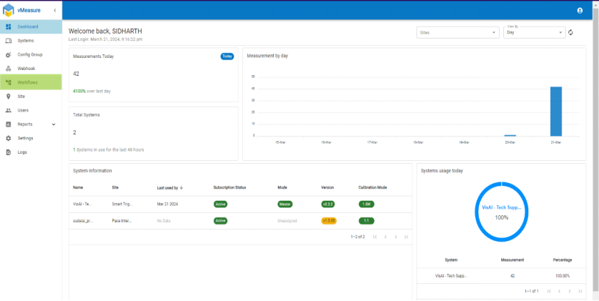
Task: Select Webhook icon in sidebar
Action: (x=9, y=69)
